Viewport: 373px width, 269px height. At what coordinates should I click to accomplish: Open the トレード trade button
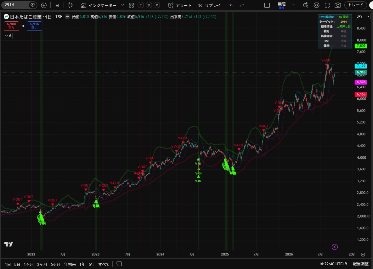click(x=356, y=5)
